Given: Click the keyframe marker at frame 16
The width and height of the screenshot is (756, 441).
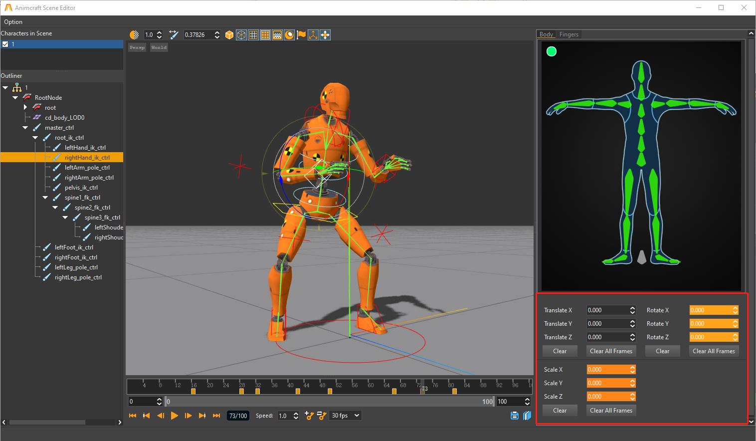Looking at the screenshot, I should tap(193, 391).
